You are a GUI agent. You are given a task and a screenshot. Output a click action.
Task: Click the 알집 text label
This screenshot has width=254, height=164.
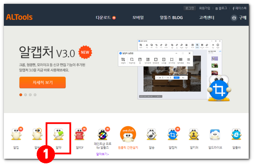click(x=16, y=147)
